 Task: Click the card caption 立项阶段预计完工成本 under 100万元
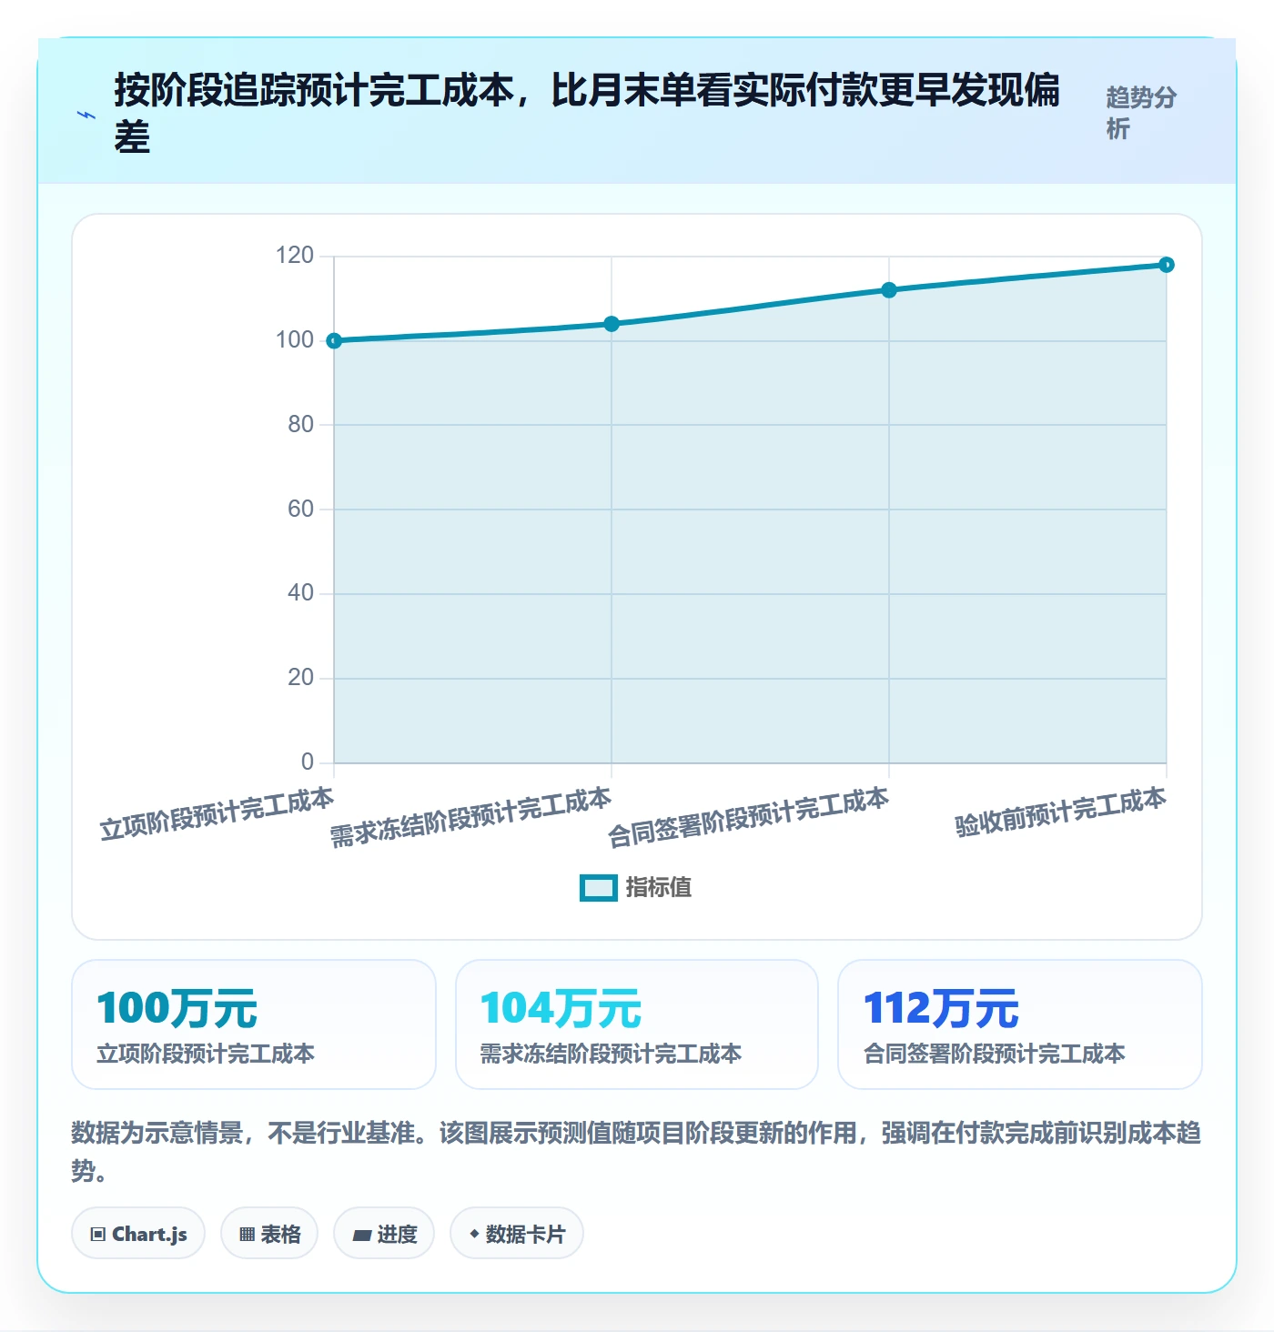pyautogui.click(x=206, y=1054)
